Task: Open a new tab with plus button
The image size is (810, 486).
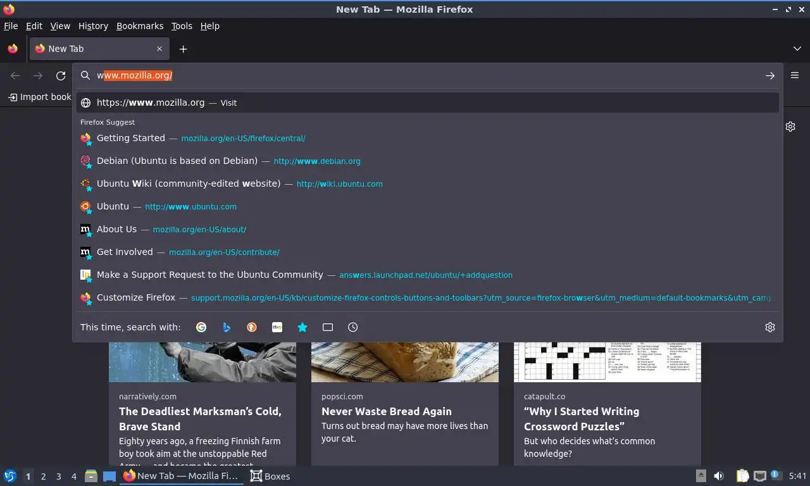Action: [x=183, y=49]
